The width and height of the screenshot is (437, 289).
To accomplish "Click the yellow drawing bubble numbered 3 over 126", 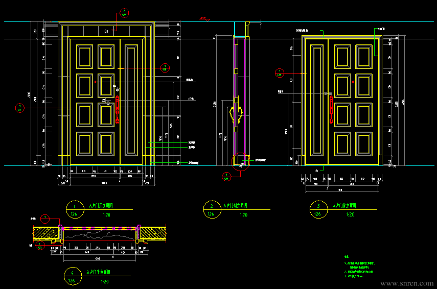I will pyautogui.click(x=318, y=209).
